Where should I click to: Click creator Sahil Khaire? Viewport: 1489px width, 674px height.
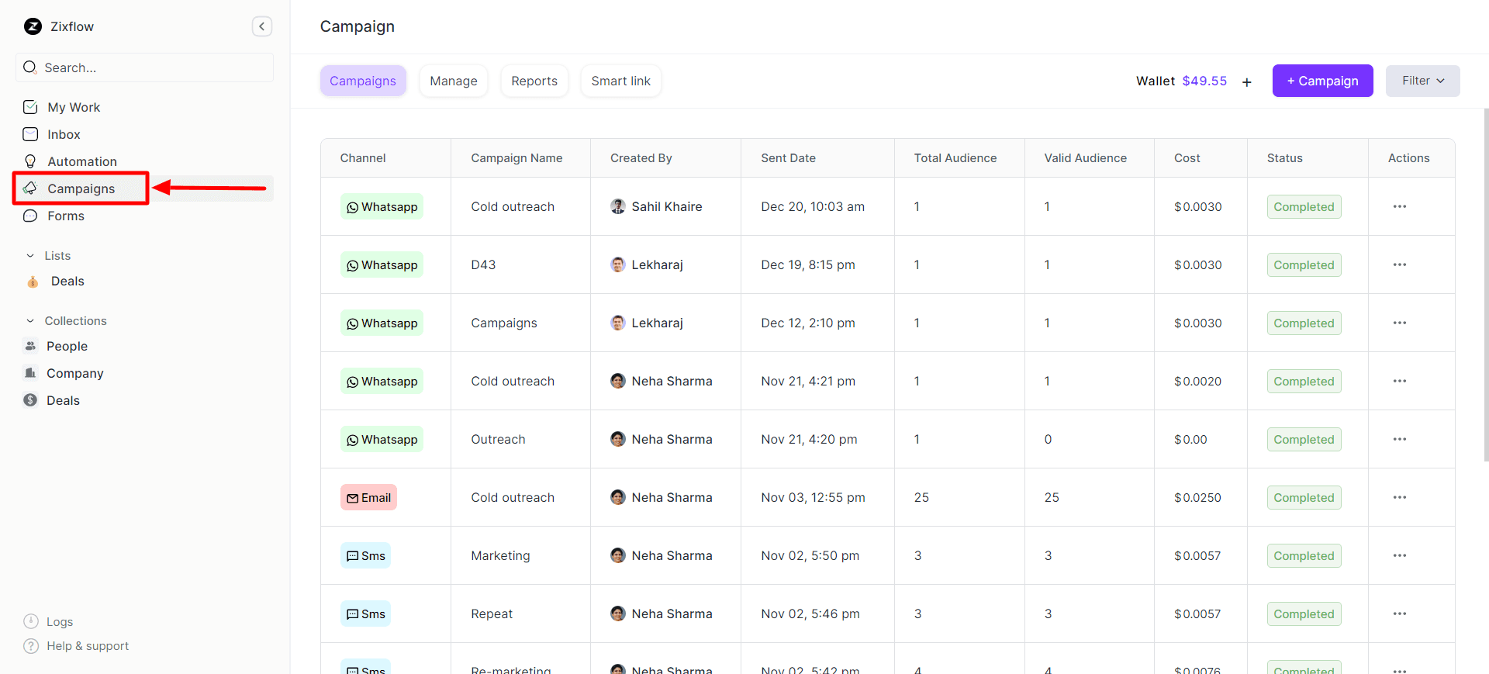[x=657, y=206]
